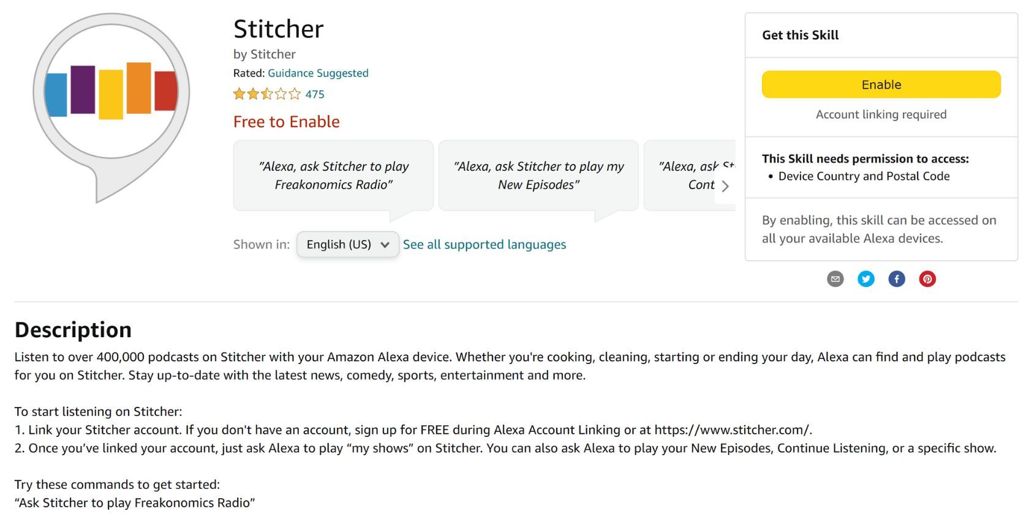This screenshot has width=1029, height=514.
Task: Click the Freakonomics Radio example phrase
Action: pyautogui.click(x=333, y=175)
